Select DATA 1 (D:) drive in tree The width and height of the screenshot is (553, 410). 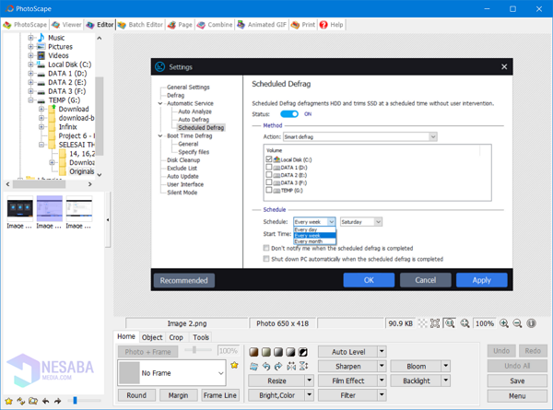pos(67,74)
